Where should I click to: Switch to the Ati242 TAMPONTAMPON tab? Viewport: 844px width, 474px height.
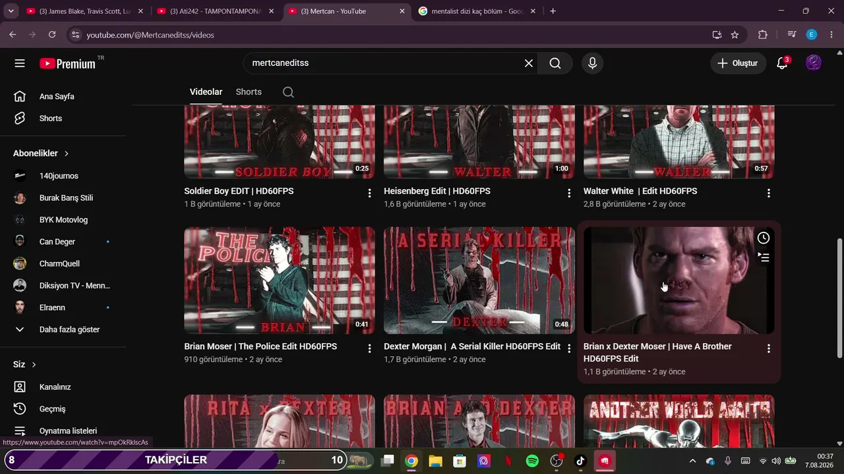[x=215, y=11]
